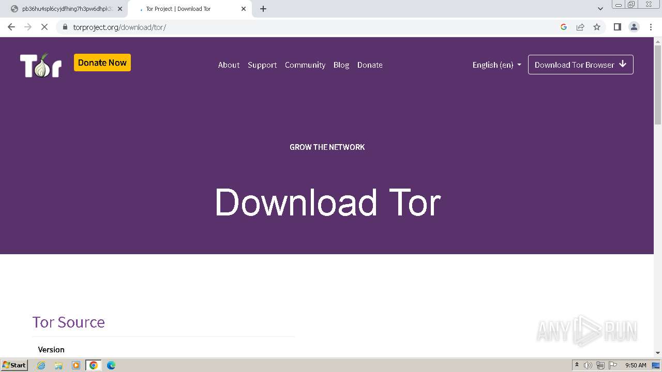Launch Internet Explorer from taskbar

click(x=41, y=365)
